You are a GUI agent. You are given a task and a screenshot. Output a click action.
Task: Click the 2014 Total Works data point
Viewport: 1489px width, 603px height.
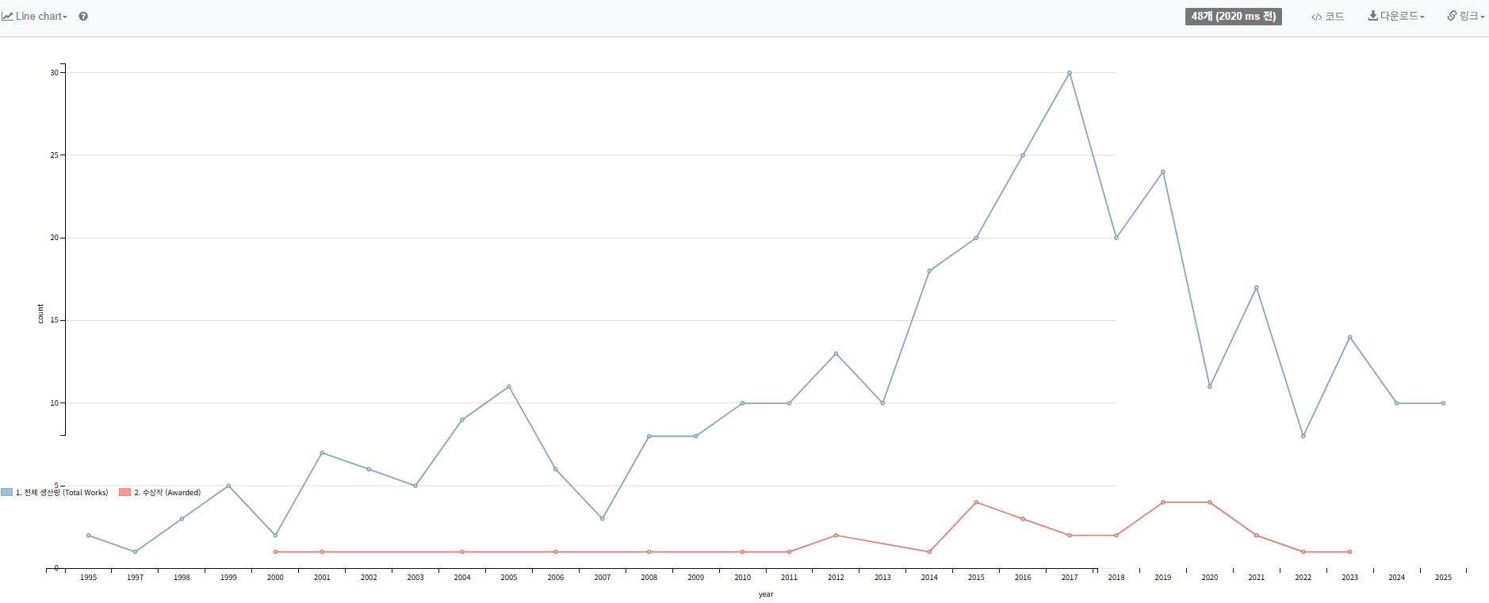tap(929, 271)
